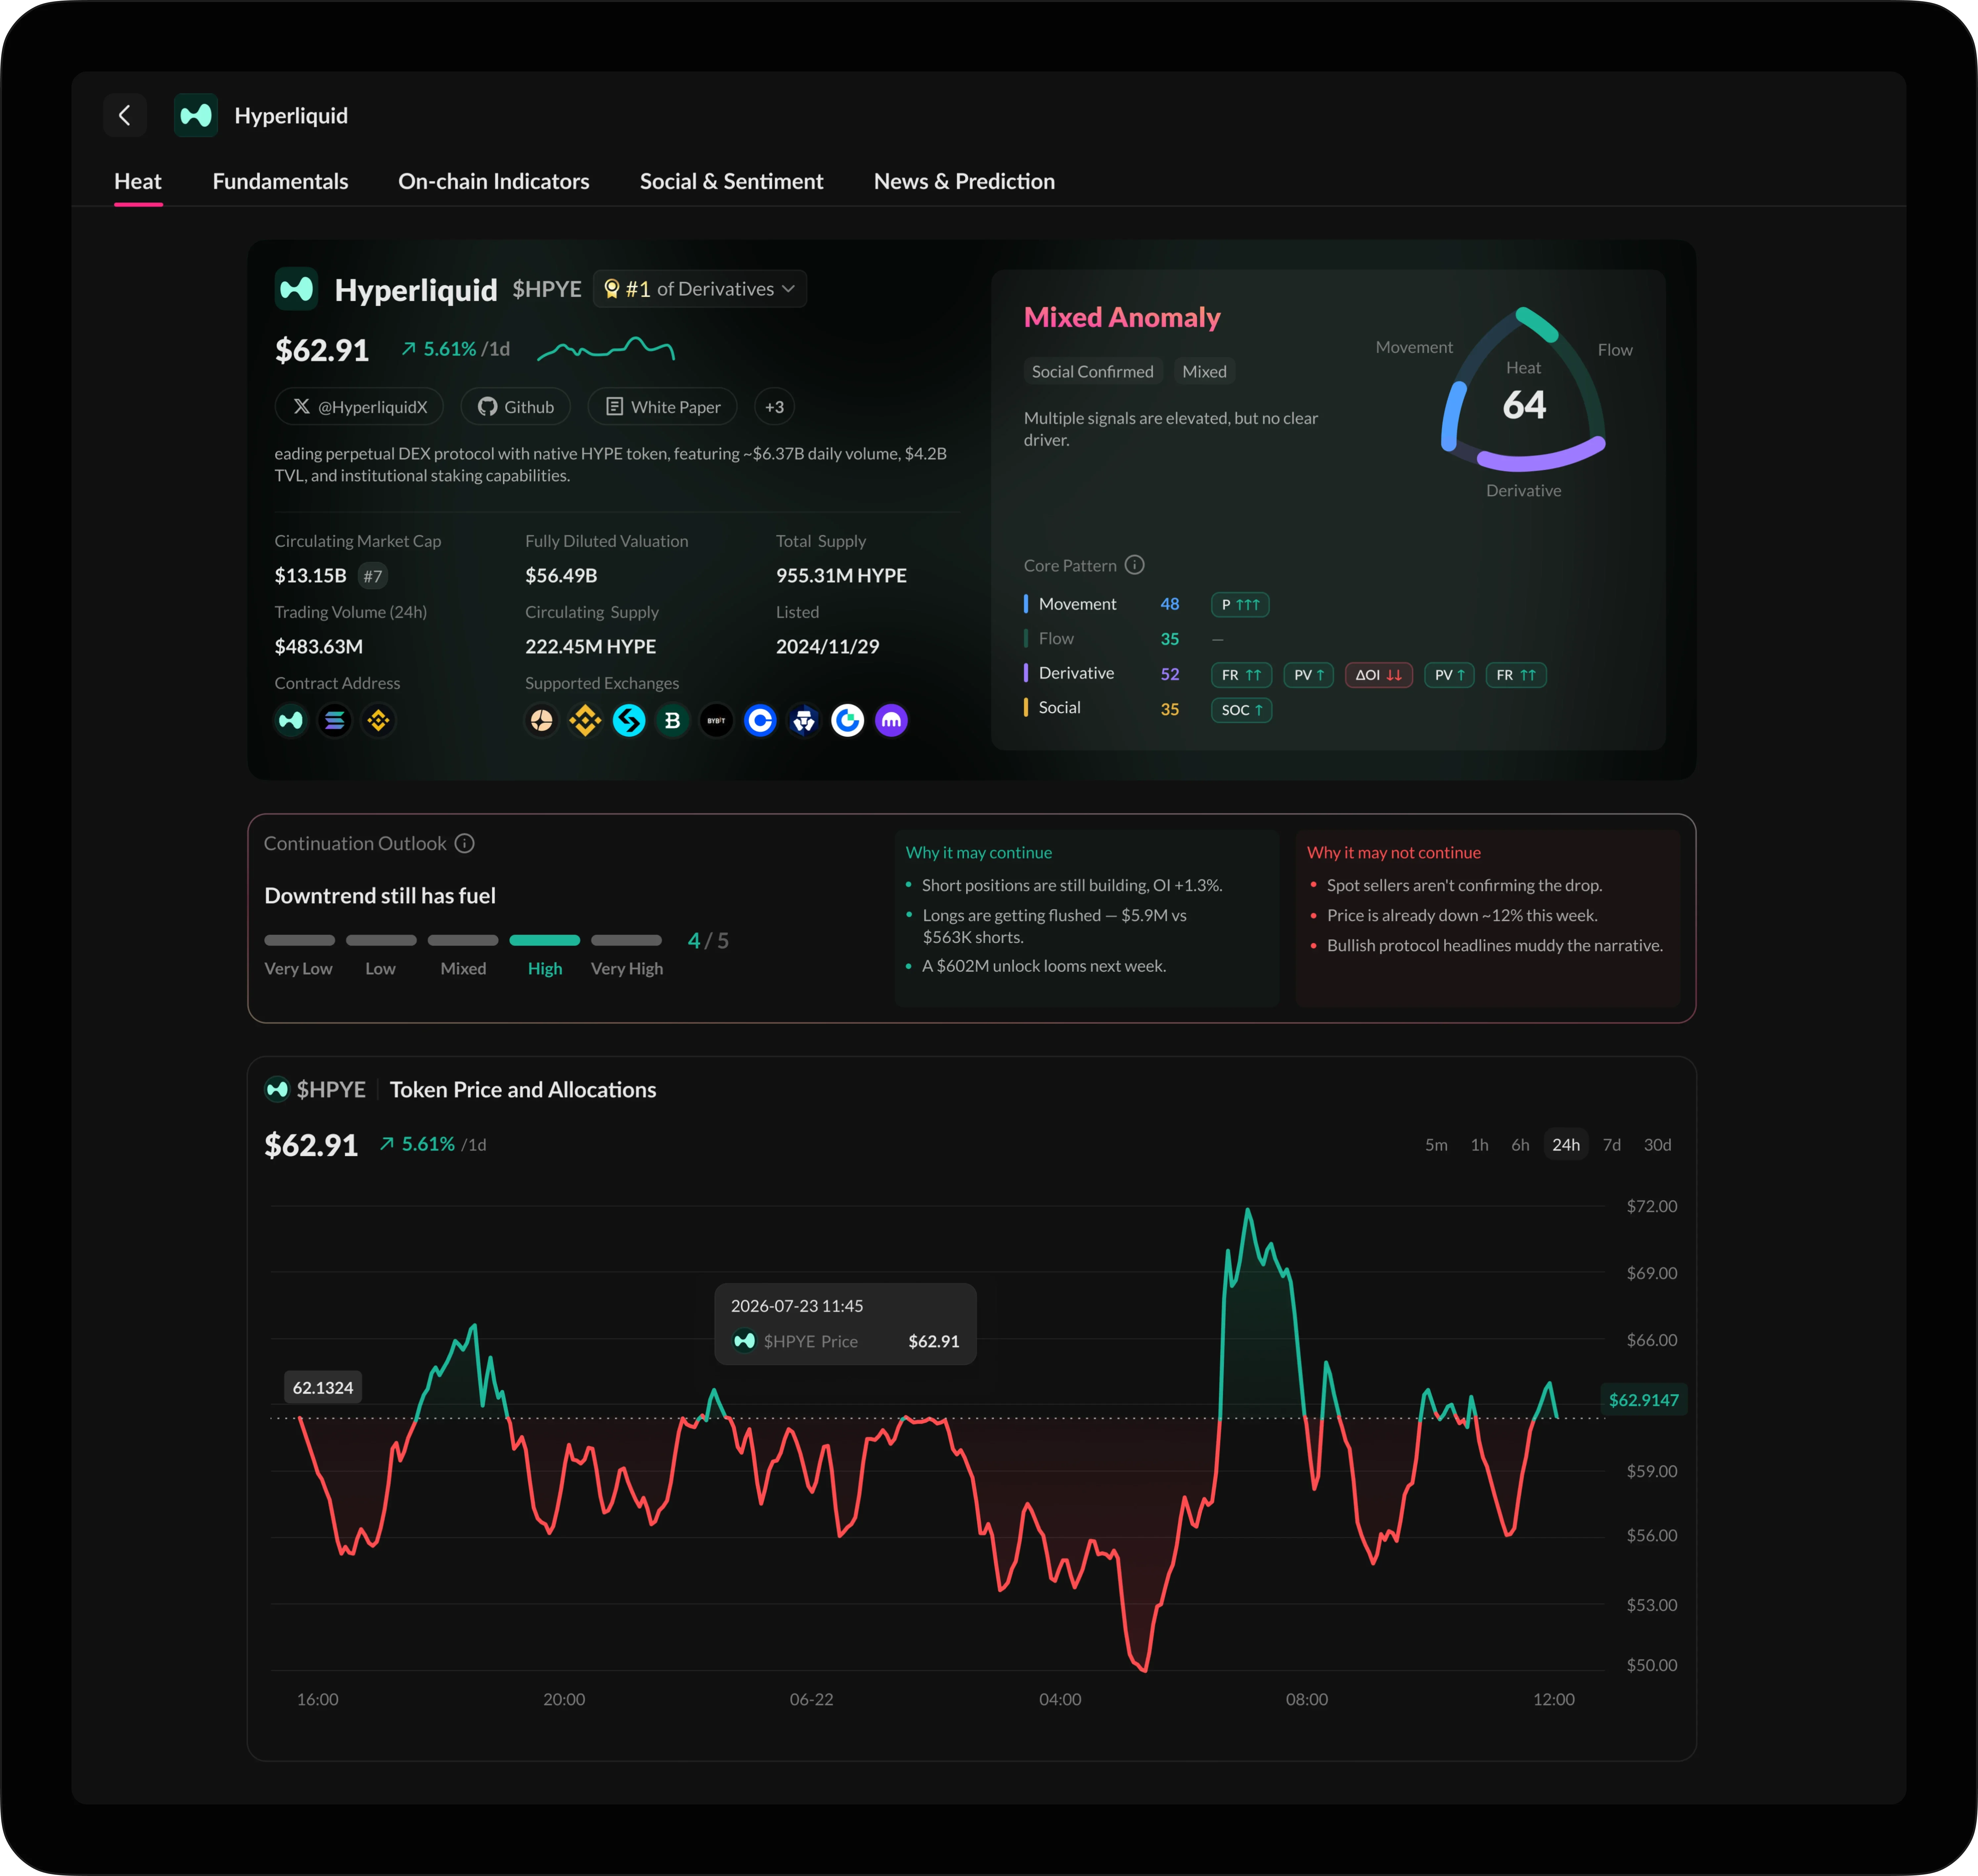This screenshot has height=1876, width=1978.
Task: Select the 5m timeframe
Action: (x=1436, y=1145)
